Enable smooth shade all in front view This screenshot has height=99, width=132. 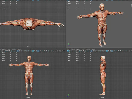(33, 51)
